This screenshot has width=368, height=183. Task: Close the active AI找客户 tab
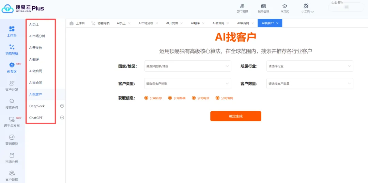pyautogui.click(x=277, y=23)
